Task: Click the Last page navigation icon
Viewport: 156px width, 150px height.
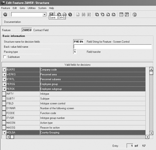Action: click(113, 15)
